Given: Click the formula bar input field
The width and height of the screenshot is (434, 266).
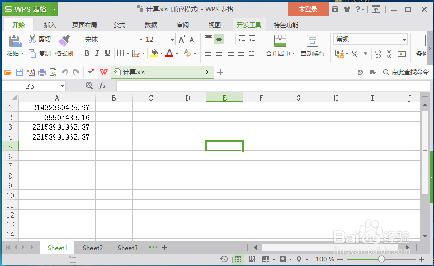Looking at the screenshot, I should coord(273,86).
